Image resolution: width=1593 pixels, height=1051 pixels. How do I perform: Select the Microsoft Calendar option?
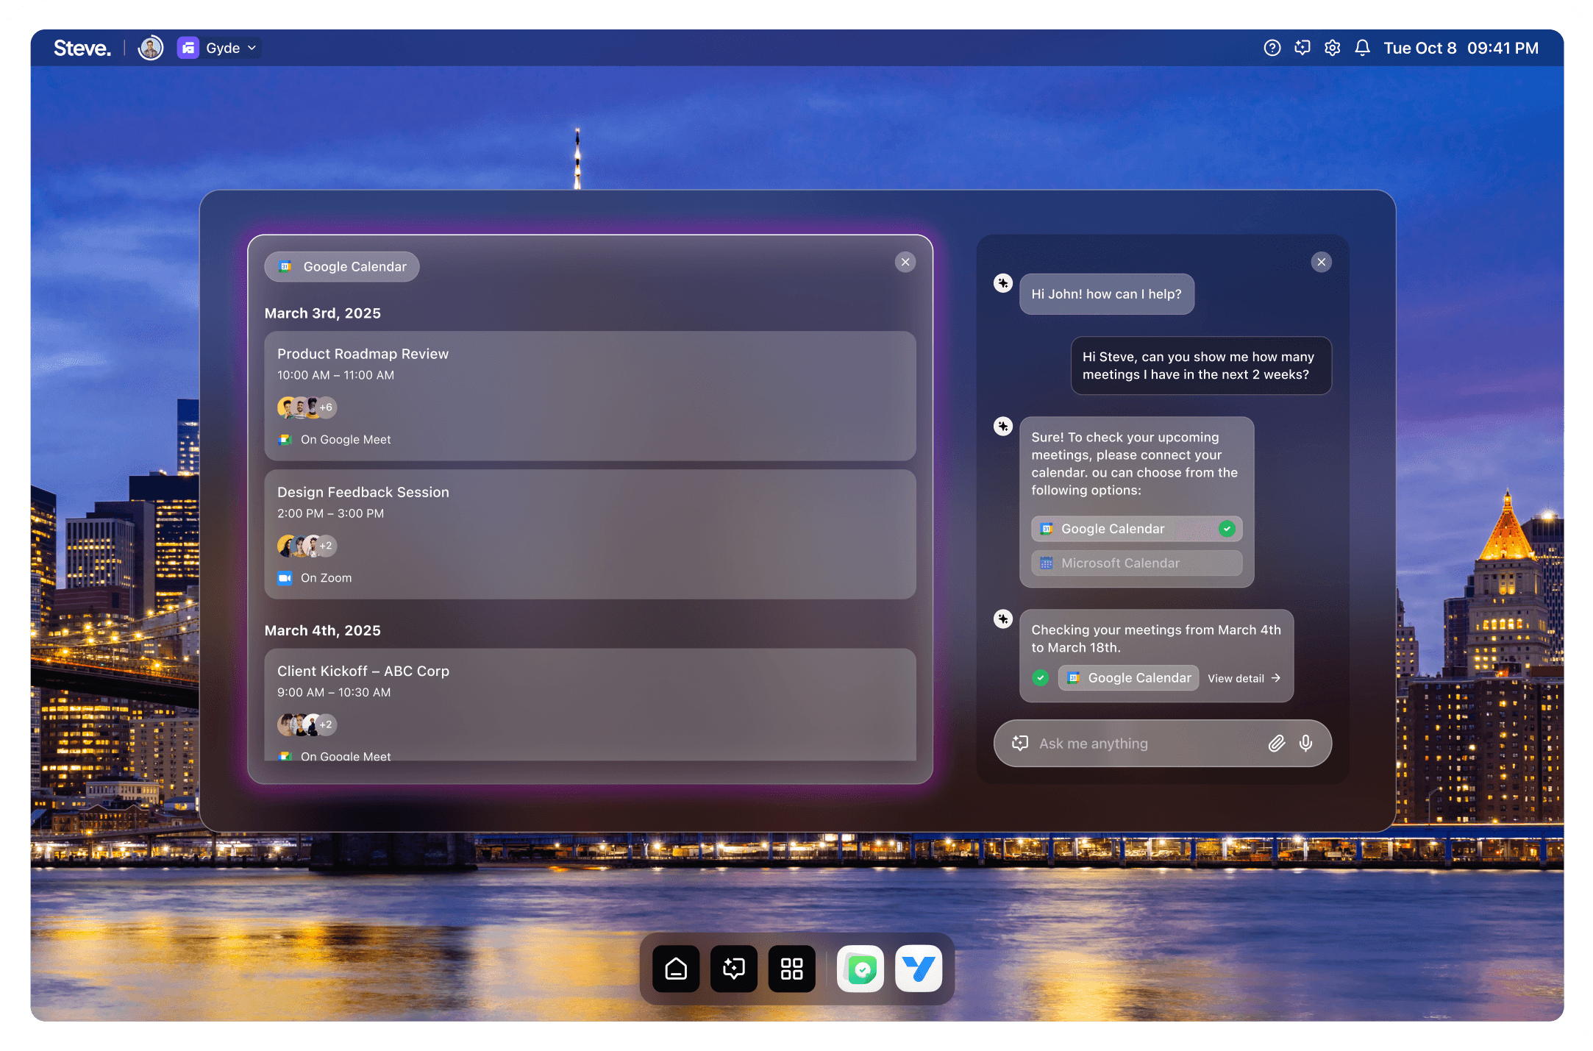[1136, 563]
